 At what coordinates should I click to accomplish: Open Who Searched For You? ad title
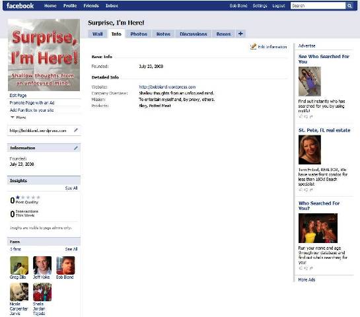click(319, 205)
